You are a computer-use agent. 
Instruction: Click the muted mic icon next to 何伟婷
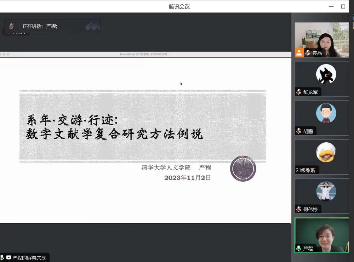pos(299,209)
